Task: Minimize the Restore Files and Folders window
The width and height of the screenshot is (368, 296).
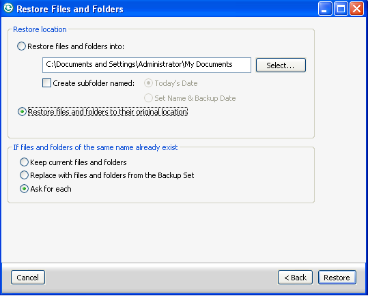Action: [325, 9]
